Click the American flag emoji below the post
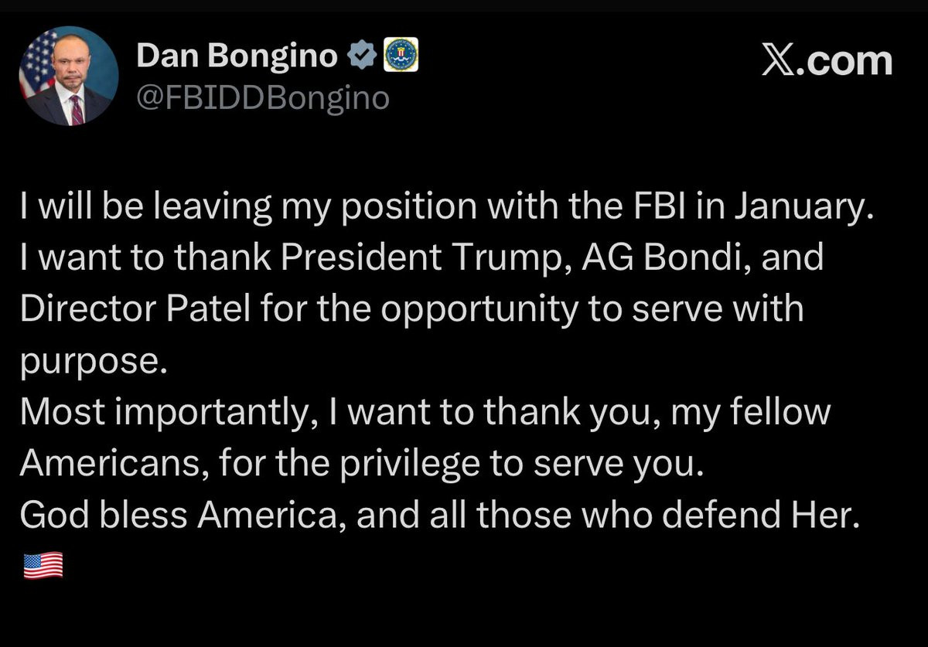 (x=43, y=567)
